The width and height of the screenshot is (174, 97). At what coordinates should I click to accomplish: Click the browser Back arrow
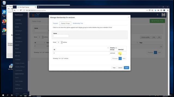pyautogui.click(x=15, y=10)
